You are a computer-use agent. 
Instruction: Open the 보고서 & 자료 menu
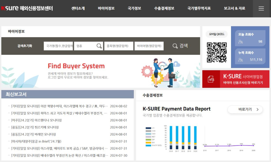tap(234, 8)
